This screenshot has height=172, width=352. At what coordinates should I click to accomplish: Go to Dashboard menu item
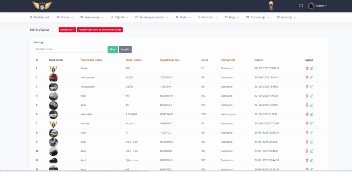coord(39,17)
